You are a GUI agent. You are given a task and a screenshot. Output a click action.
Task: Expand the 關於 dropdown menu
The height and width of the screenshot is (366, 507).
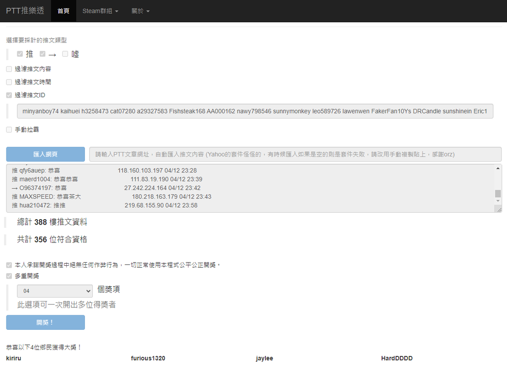coord(140,11)
